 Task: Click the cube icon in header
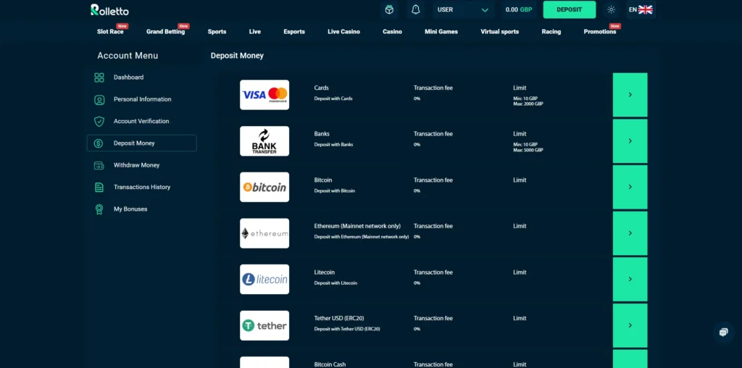tap(389, 9)
